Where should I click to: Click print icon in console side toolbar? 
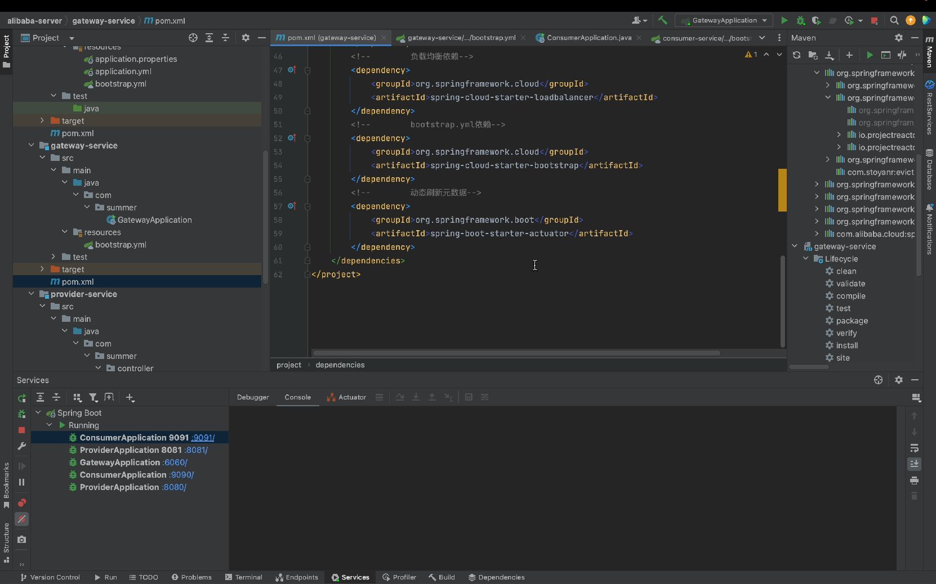[914, 480]
